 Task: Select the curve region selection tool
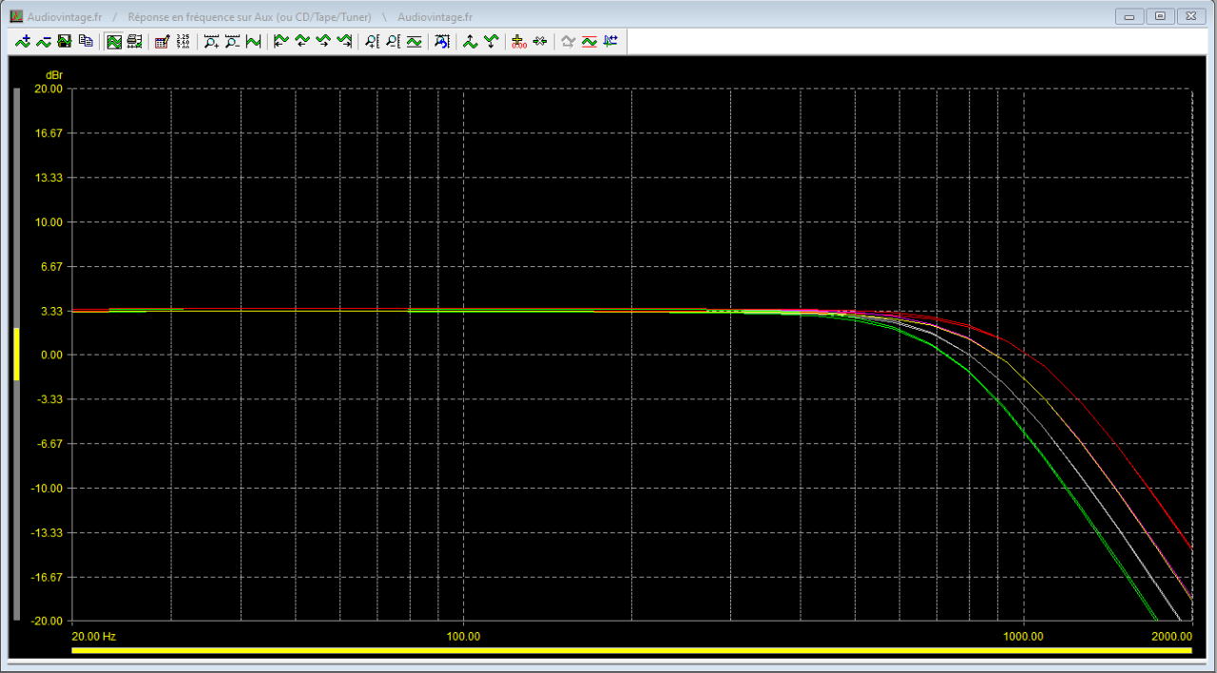(x=441, y=41)
